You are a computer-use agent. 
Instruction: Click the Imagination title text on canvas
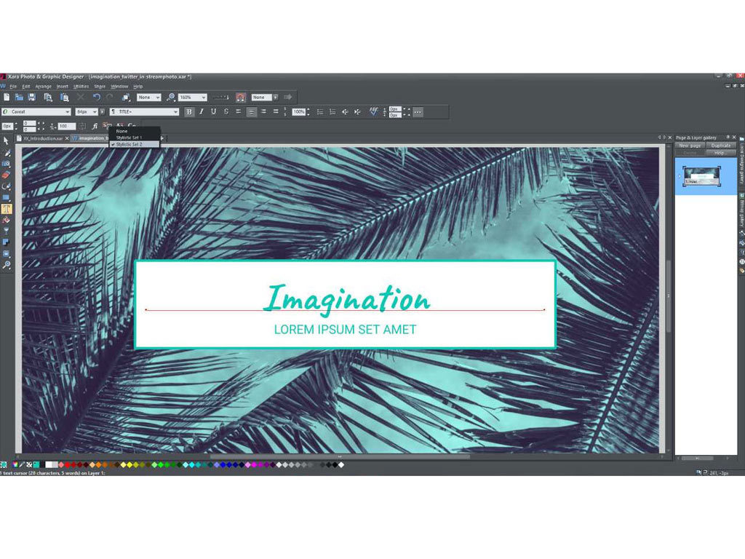(347, 298)
